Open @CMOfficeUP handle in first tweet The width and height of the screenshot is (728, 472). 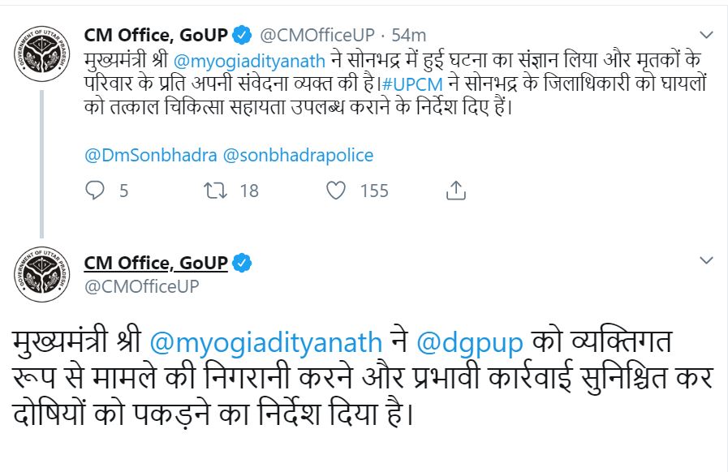coord(317,35)
